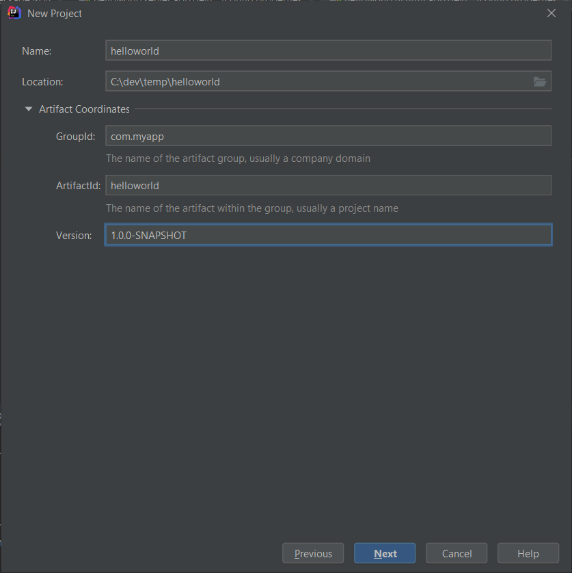Click the GroupId: label
This screenshot has height=573, width=572.
point(75,137)
